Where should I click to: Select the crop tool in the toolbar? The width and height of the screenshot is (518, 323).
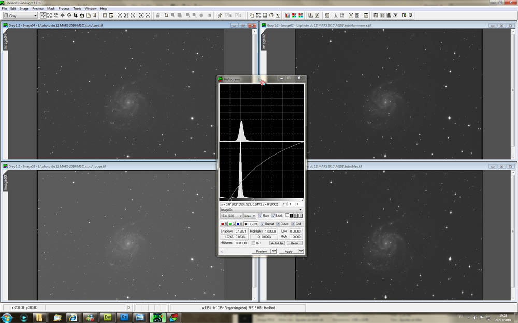[x=76, y=16]
